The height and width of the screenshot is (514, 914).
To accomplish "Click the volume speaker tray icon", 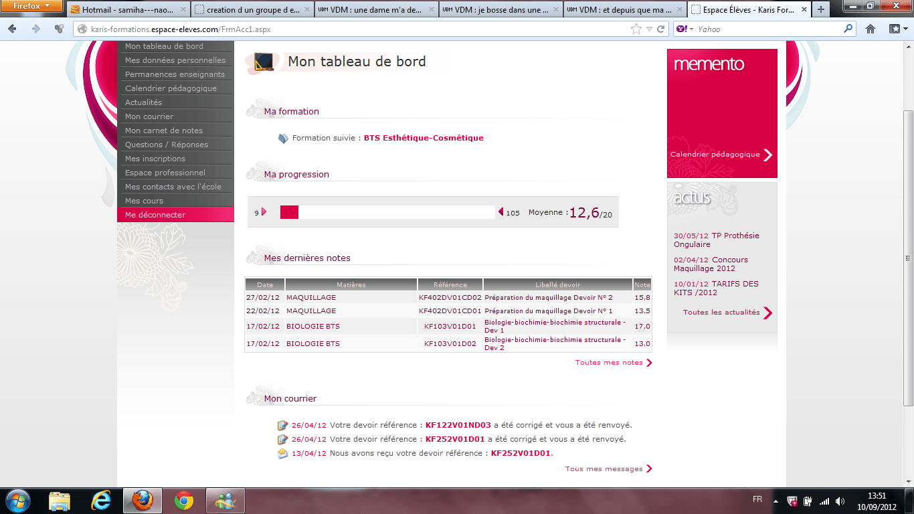I will point(840,501).
